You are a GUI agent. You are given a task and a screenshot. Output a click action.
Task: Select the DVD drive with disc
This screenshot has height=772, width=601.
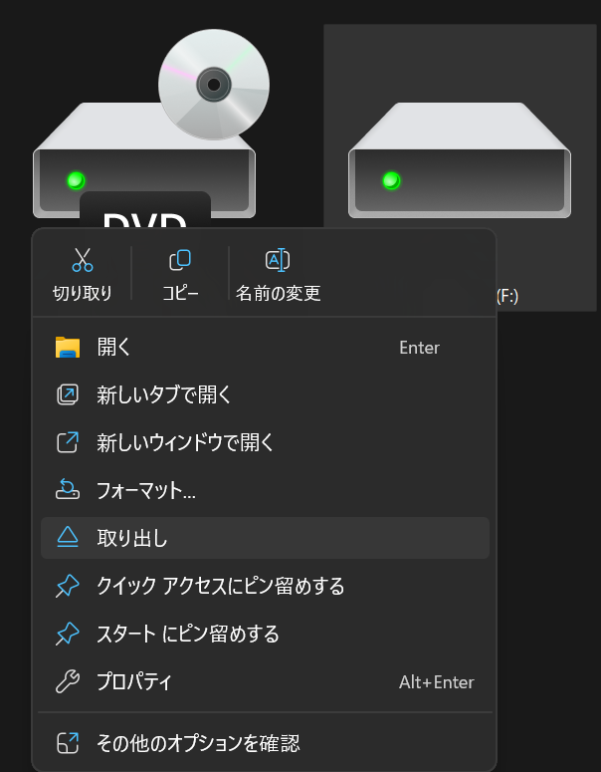pyautogui.click(x=145, y=129)
